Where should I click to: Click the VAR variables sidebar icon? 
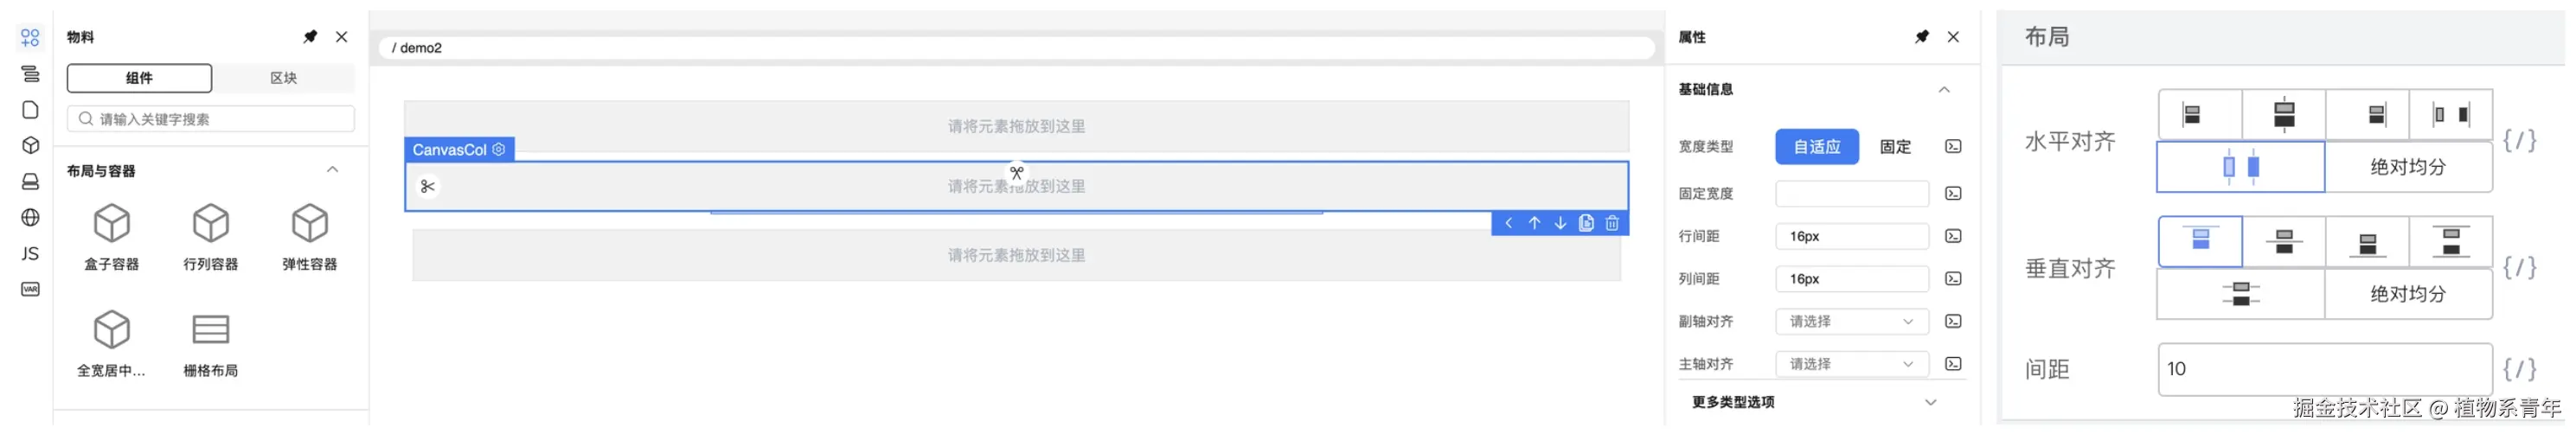pyautogui.click(x=30, y=289)
